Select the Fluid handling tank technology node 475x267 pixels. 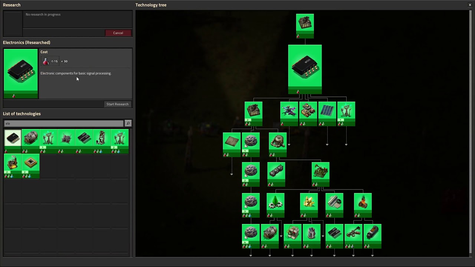pos(278,145)
